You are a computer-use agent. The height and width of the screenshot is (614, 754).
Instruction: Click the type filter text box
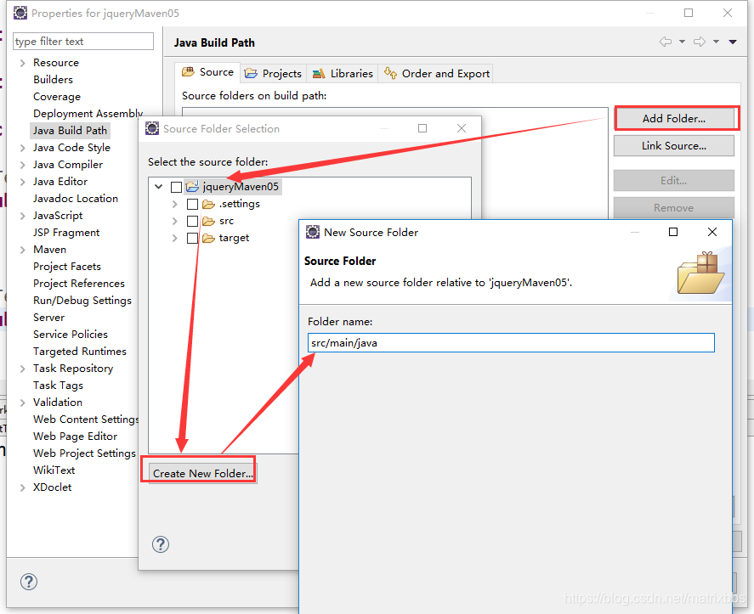[83, 42]
